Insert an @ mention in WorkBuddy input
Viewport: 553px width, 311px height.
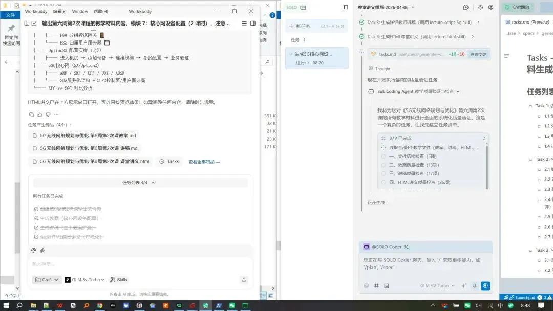point(33,250)
